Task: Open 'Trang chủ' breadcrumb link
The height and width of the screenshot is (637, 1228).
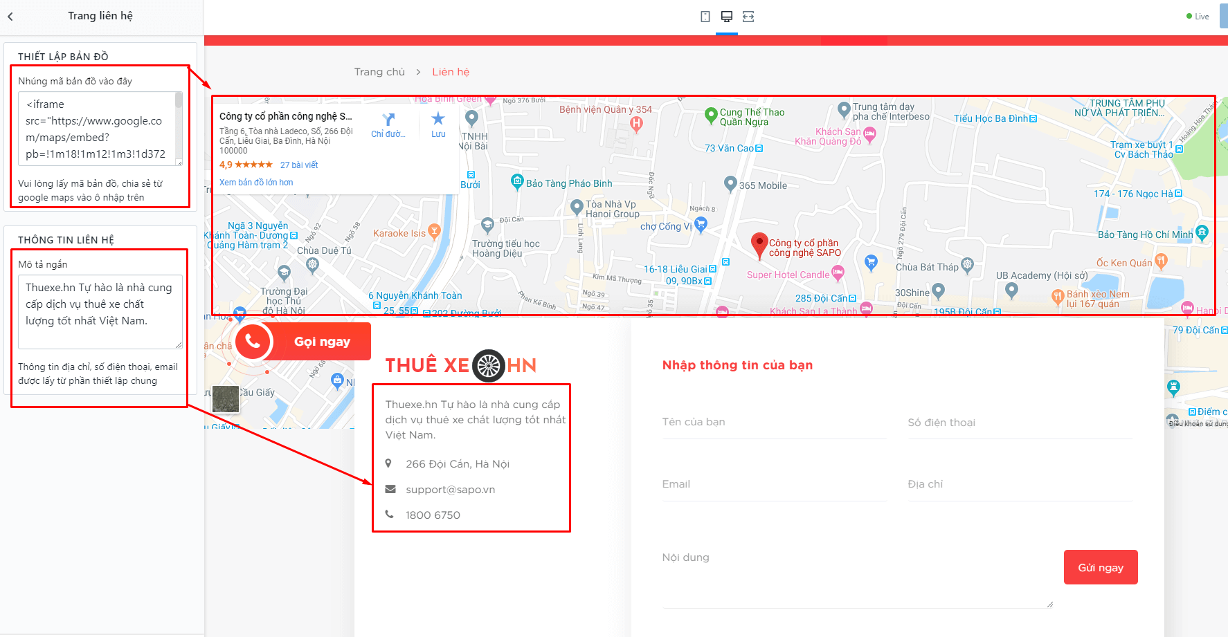Action: [x=379, y=72]
